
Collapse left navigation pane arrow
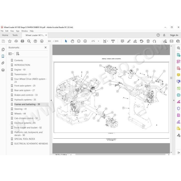51,100
